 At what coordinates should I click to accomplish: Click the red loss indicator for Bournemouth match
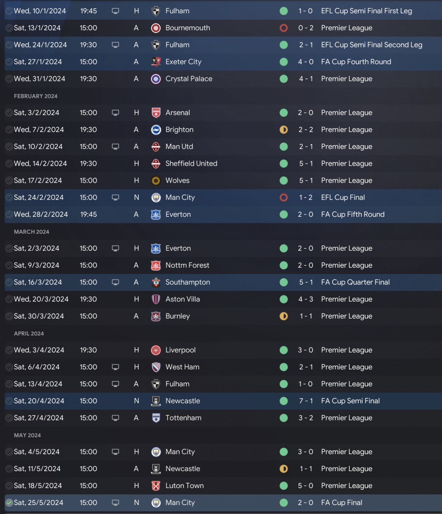point(284,28)
